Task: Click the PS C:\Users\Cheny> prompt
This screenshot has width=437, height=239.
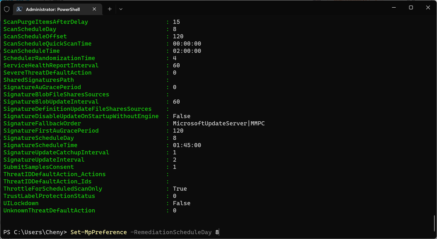Action: click(35, 232)
